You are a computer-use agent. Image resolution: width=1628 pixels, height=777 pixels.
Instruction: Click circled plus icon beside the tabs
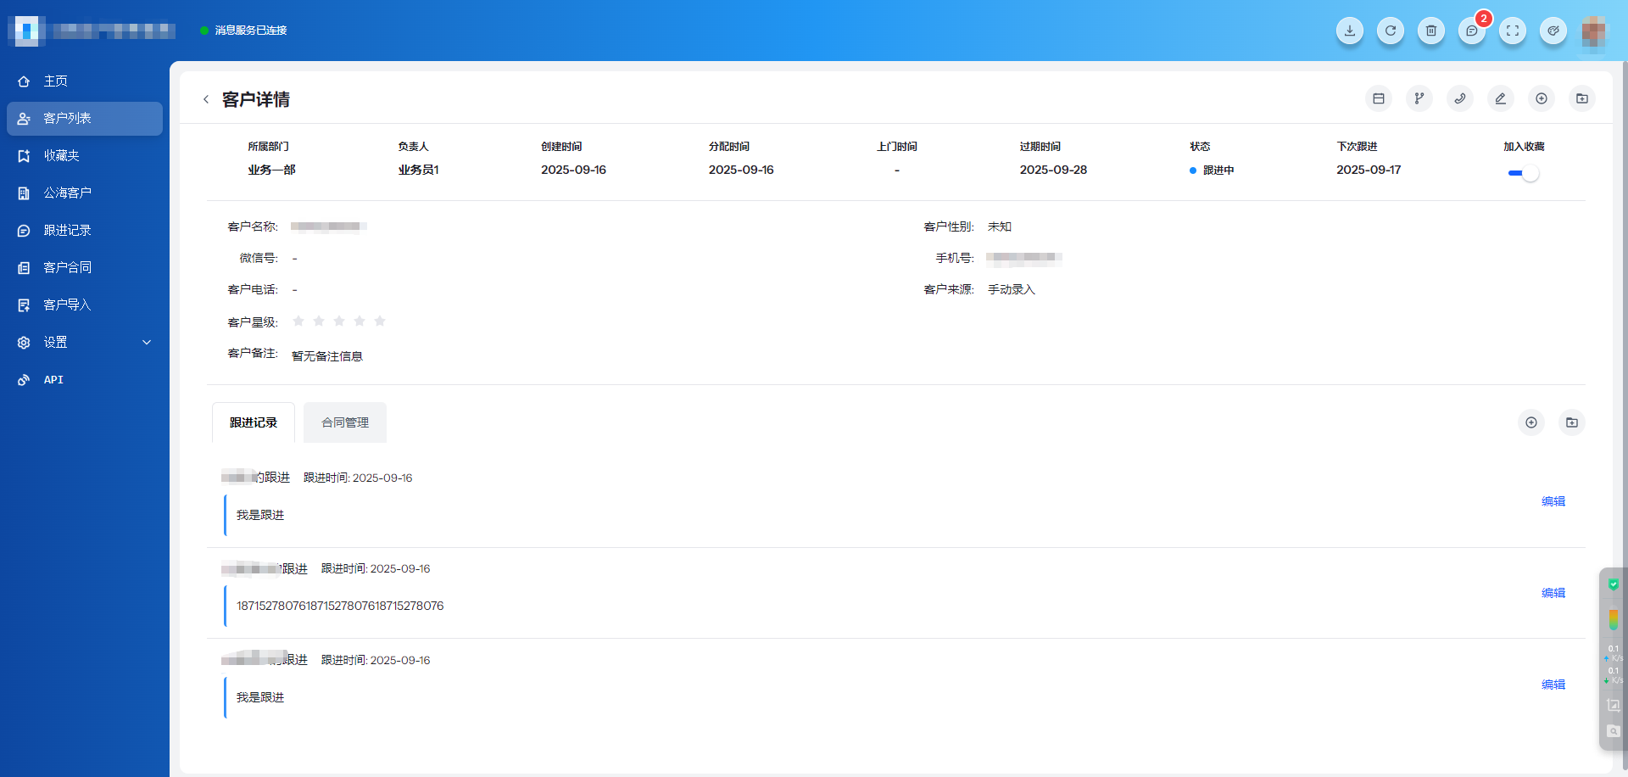point(1531,422)
